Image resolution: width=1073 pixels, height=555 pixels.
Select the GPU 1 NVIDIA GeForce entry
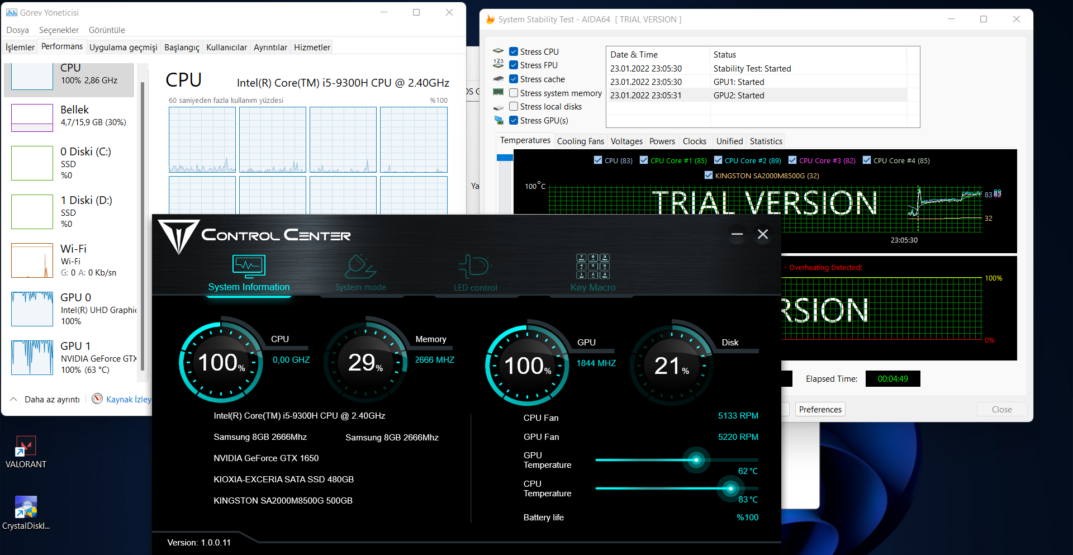(x=69, y=358)
